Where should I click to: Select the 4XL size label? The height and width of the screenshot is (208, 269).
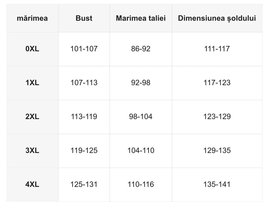tap(32, 184)
